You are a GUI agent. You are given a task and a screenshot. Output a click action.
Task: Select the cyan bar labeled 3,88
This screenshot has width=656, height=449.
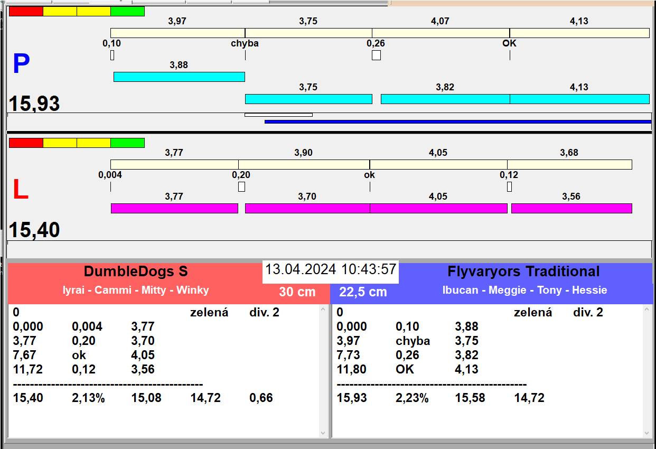[x=179, y=77]
